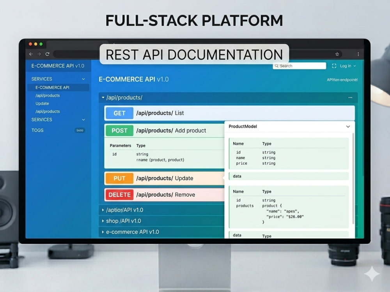Click the products field name in ProductModel
The image size is (390, 292).
click(245, 206)
